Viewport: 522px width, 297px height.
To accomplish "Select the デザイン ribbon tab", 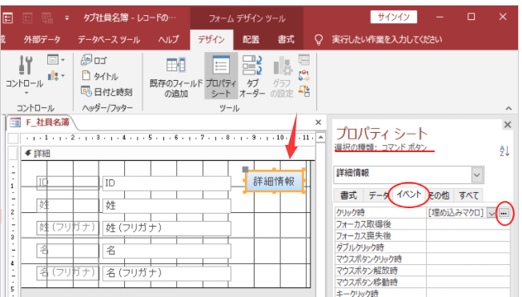I will 211,39.
